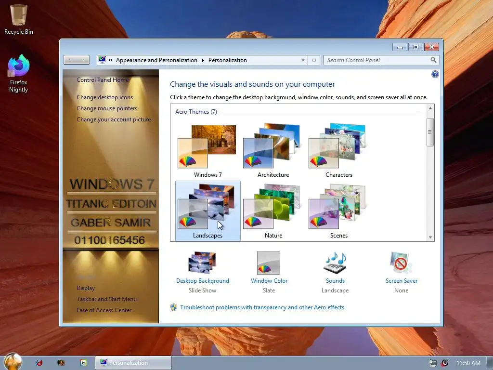The image size is (493, 370).
Task: Click the Show desktop button
Action: click(490, 363)
